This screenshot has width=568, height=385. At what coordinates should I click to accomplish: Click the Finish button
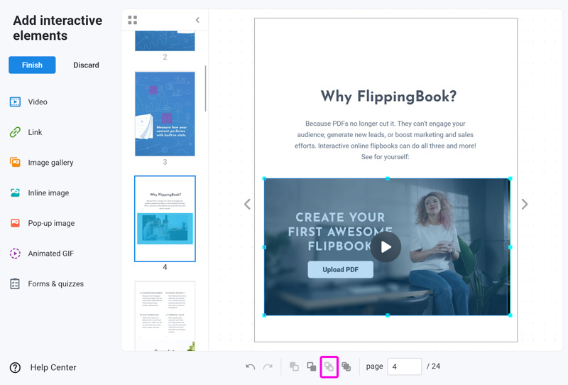32,65
